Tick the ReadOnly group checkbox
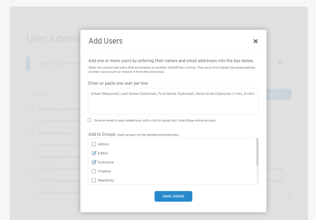The image size is (316, 220). pos(94,180)
